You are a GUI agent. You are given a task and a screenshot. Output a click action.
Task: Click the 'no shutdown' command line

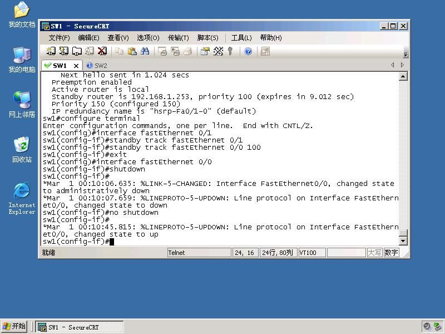101,213
